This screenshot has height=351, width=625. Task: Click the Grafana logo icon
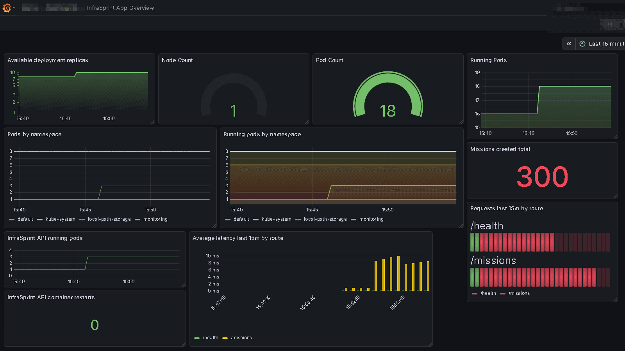tap(6, 7)
